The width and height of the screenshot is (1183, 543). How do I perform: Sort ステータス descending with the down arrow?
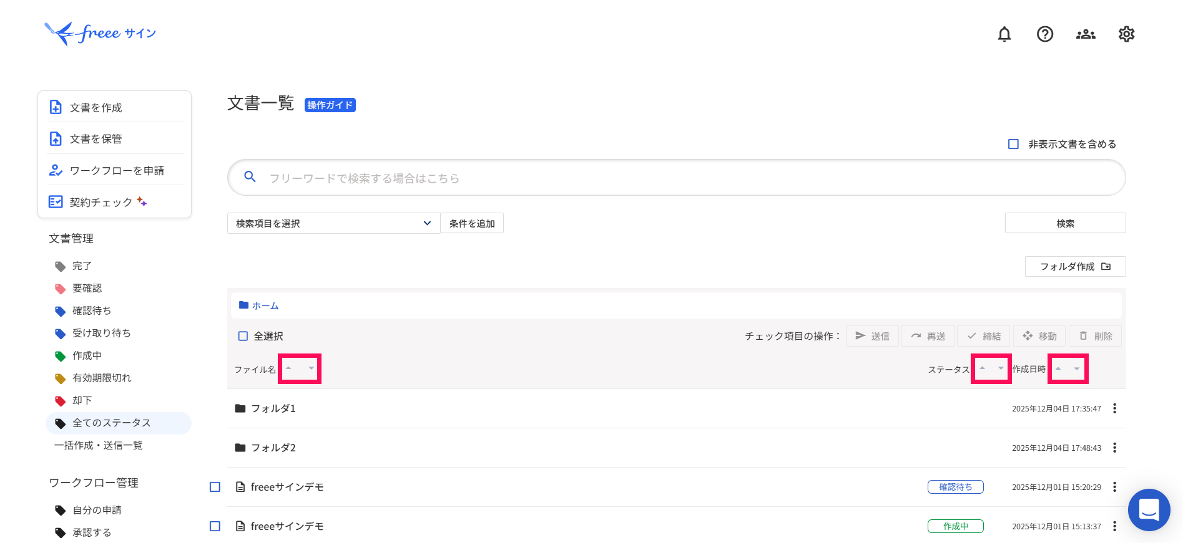(x=1001, y=368)
